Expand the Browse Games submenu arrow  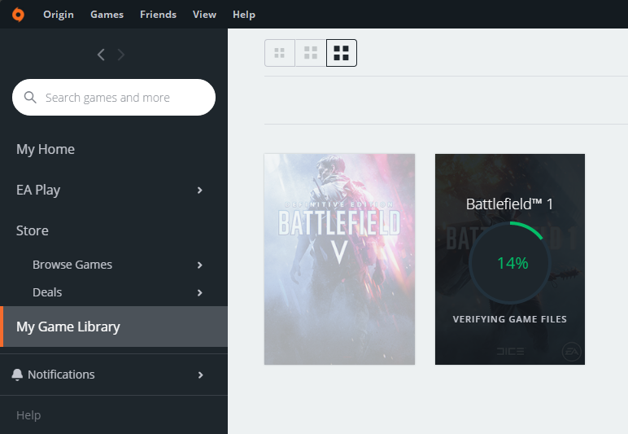200,265
